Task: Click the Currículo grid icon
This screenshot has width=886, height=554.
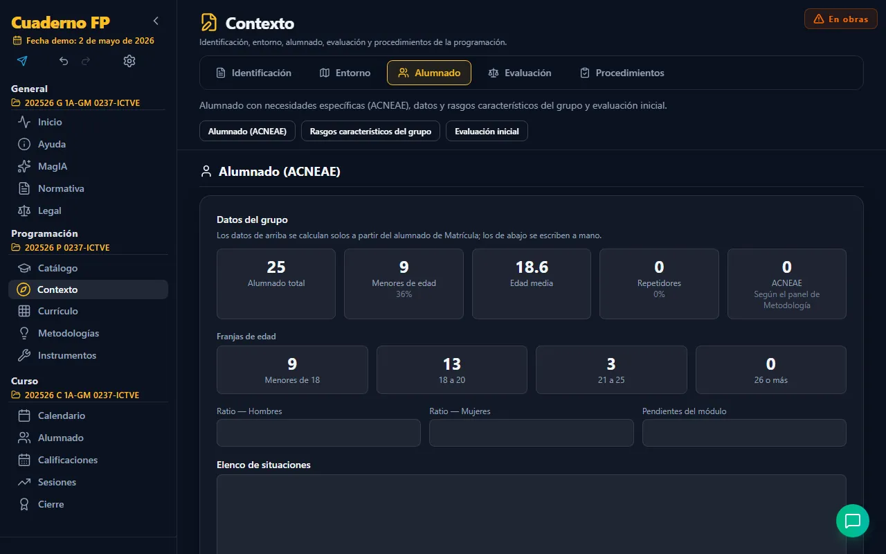Action: (x=24, y=311)
